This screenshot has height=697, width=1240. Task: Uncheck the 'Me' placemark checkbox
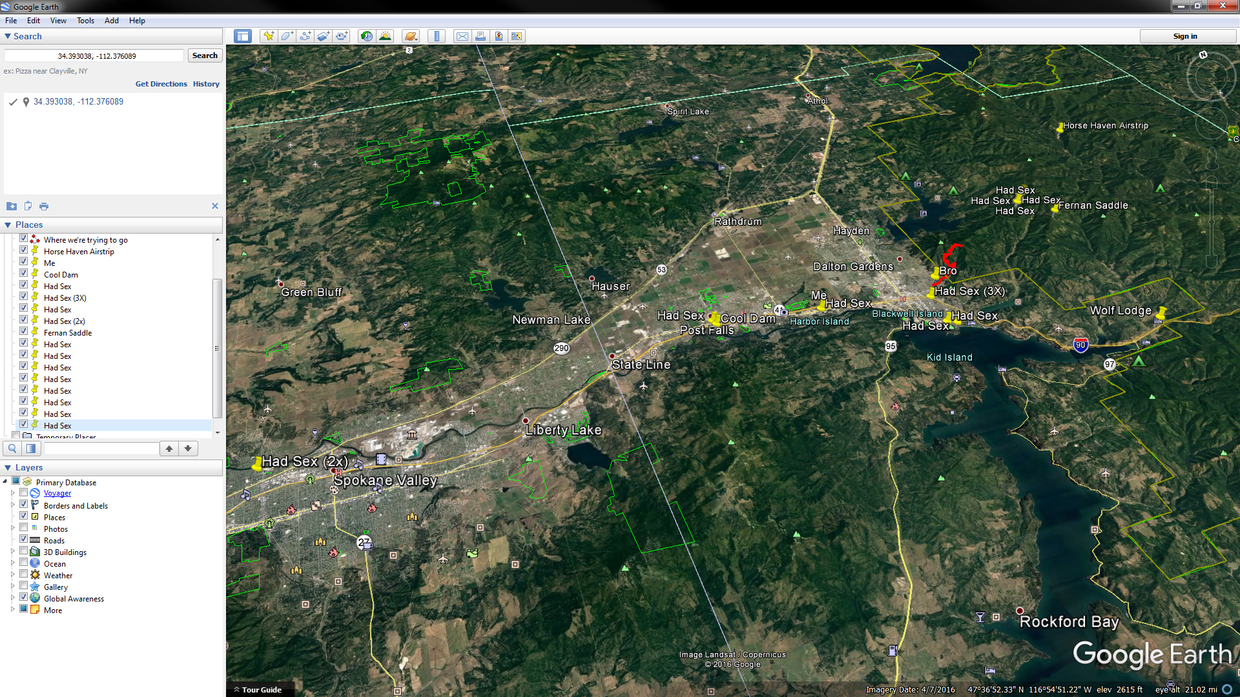(x=23, y=261)
